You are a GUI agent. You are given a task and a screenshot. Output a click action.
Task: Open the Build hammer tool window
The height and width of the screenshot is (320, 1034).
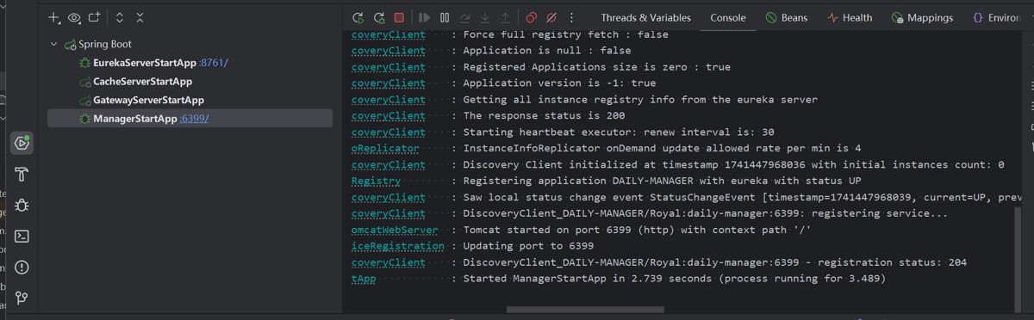(x=22, y=175)
